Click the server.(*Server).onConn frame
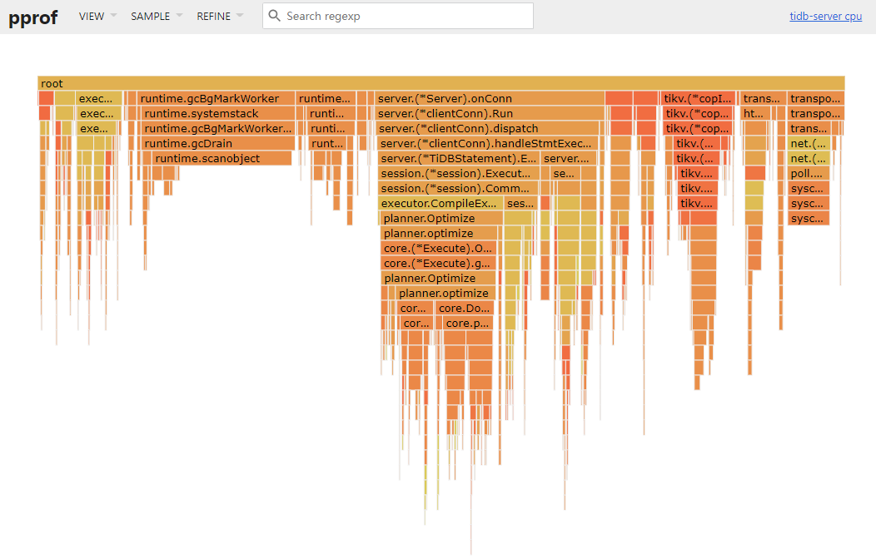This screenshot has width=876, height=559. 489,98
